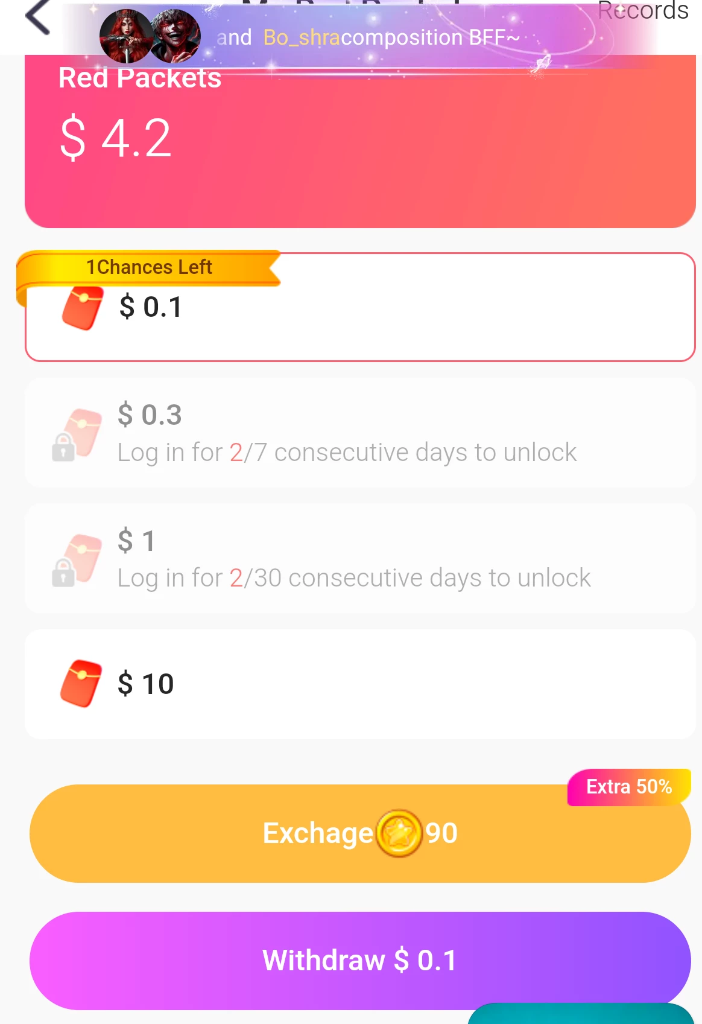Select the $ 0.1 red packet option
This screenshot has width=702, height=1024.
click(x=360, y=307)
